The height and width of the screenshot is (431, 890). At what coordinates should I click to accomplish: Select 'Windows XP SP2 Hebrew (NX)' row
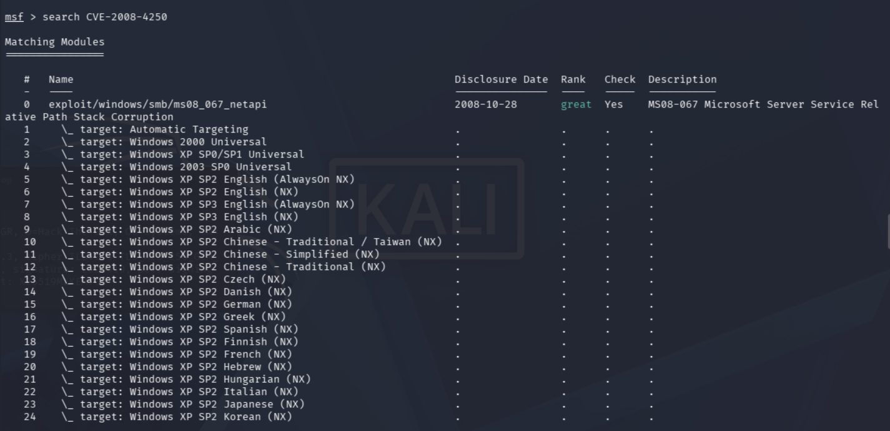(177, 367)
